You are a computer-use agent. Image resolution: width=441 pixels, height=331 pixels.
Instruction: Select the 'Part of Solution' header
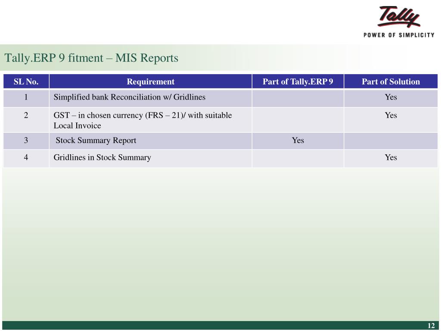tap(391, 81)
